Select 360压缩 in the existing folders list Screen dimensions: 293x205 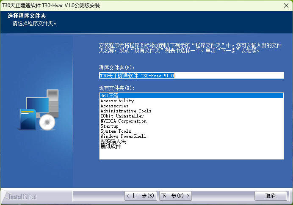(109, 96)
